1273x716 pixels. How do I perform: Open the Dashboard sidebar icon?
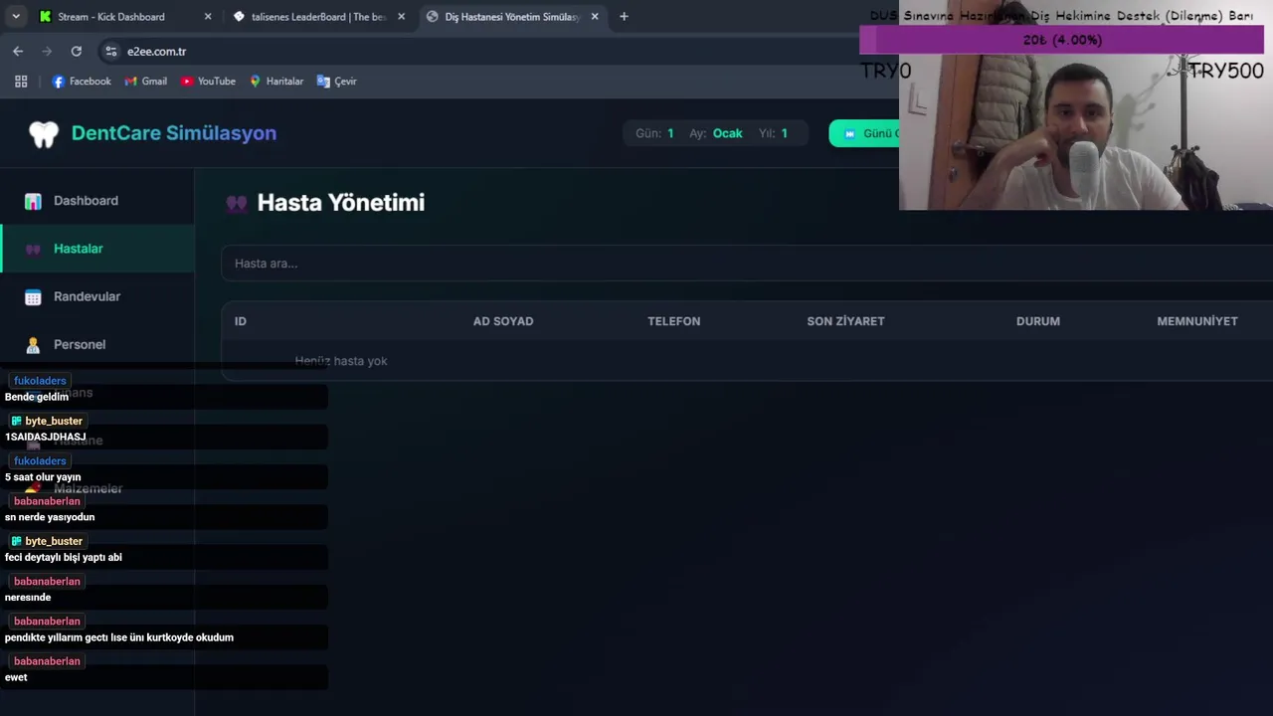click(33, 201)
